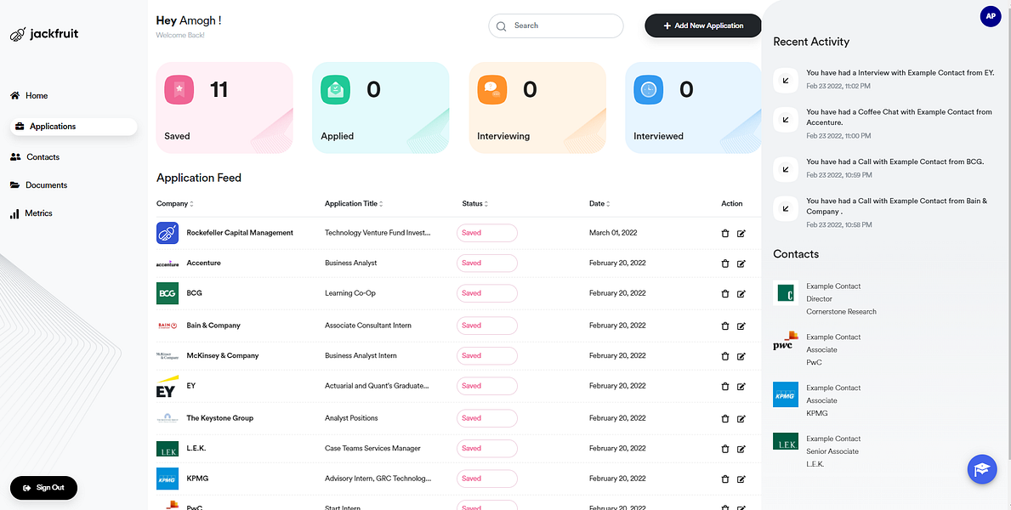1011x510 pixels.
Task: Open Saved status dropdown for BCG
Action: click(x=487, y=293)
